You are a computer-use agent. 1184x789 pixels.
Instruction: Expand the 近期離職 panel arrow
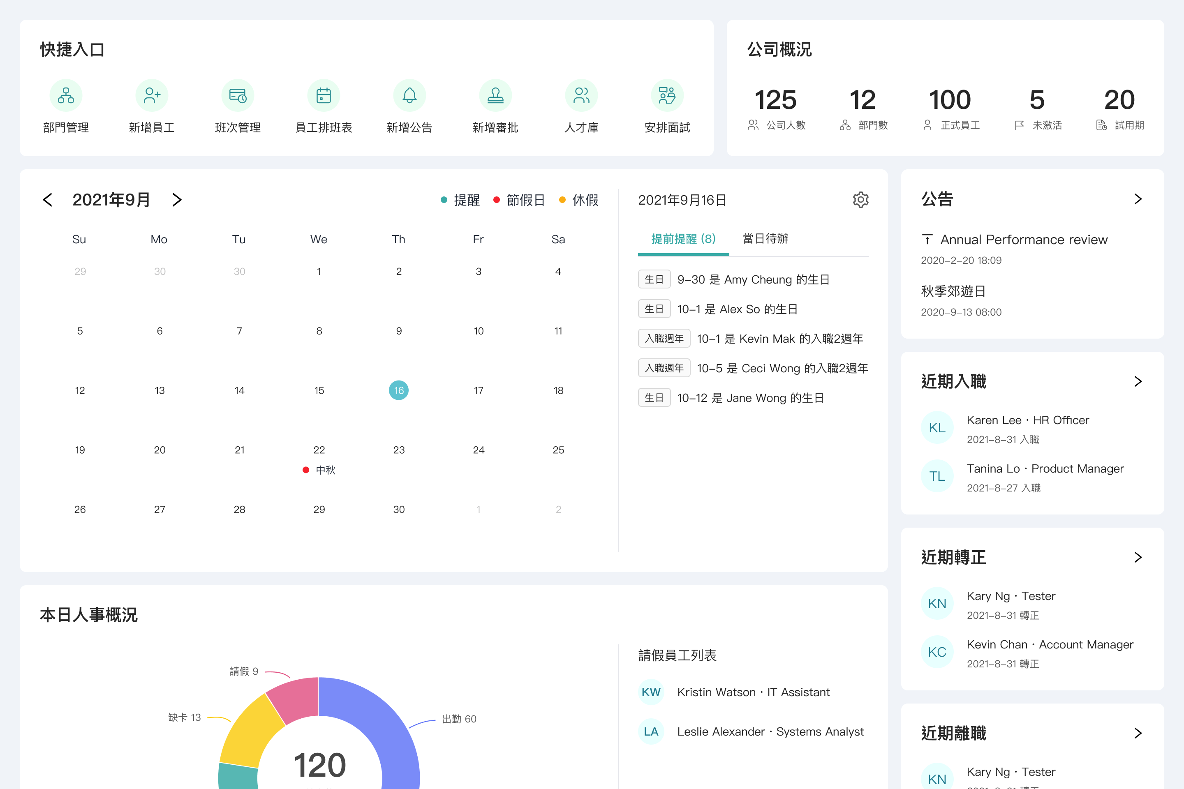(x=1138, y=733)
